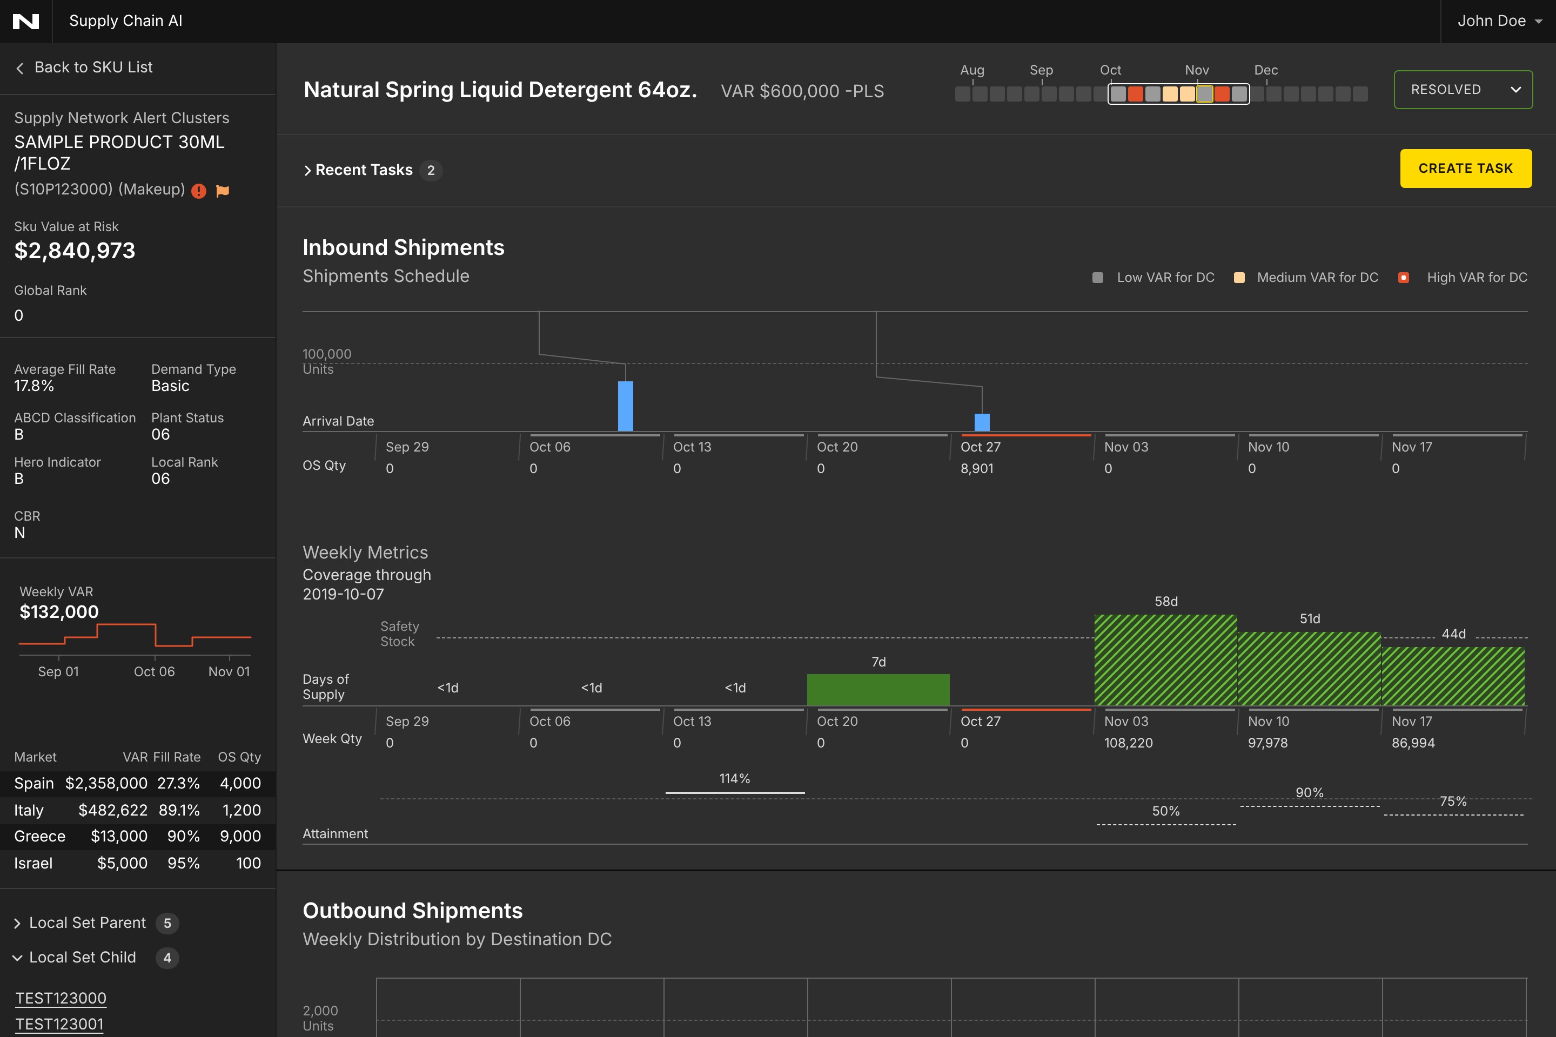Click the Medium VAR for DC legend marker
The width and height of the screenshot is (1556, 1037).
click(x=1239, y=278)
